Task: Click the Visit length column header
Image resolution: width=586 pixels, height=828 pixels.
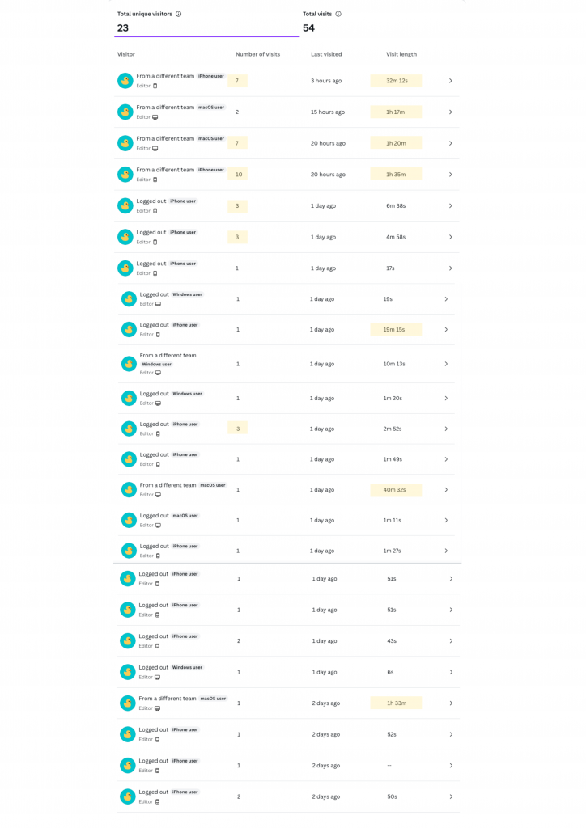Action: pyautogui.click(x=401, y=54)
